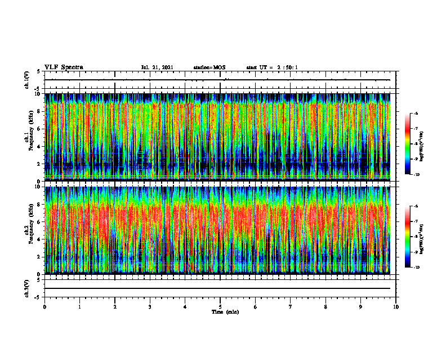Screen dimensions: 446x344
Task: Click the ch.2 color bar units label
Action: pyautogui.click(x=422, y=239)
